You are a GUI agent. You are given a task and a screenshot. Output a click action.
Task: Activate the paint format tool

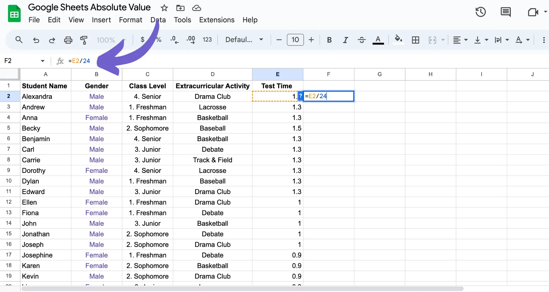point(84,40)
